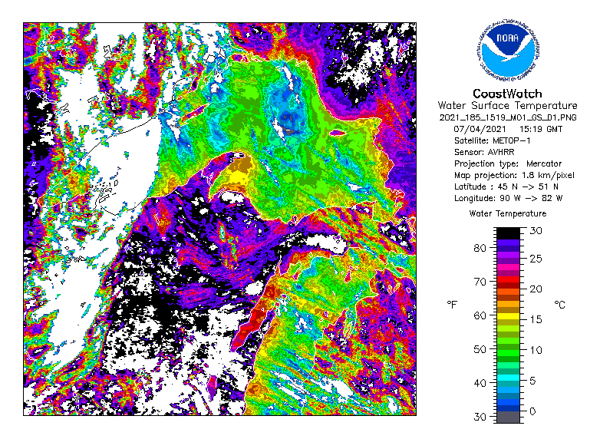
Task: Click the 20 Celsius scale label
Action: pos(536,289)
